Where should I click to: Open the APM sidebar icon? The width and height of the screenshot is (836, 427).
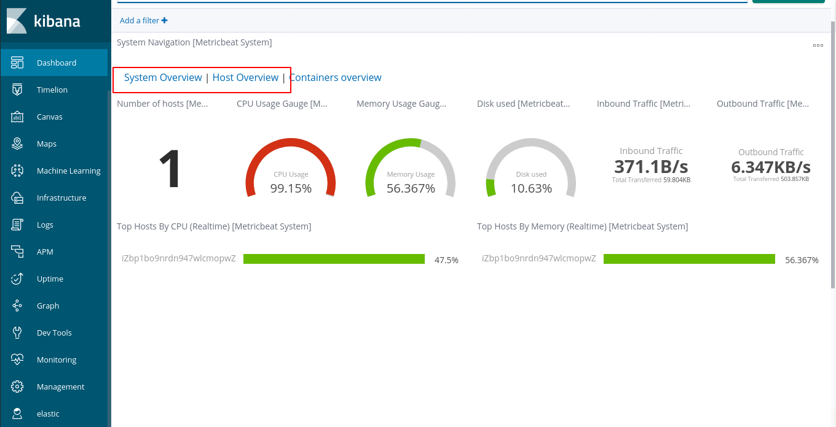(17, 252)
